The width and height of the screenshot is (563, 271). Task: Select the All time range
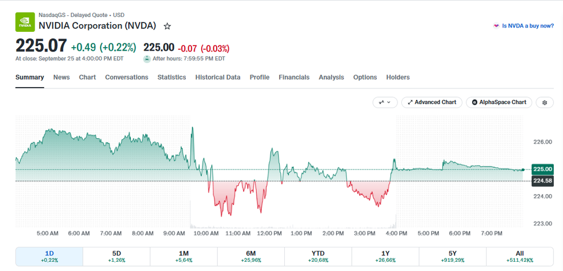pos(520,257)
